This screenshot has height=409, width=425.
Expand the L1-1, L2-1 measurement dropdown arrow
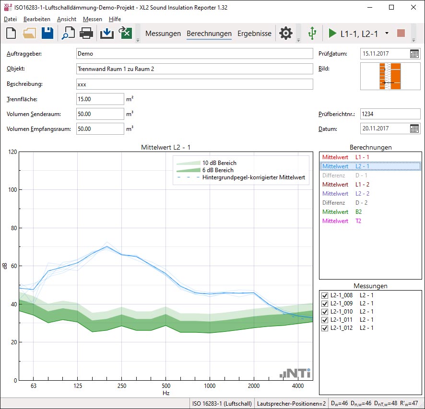pos(387,33)
